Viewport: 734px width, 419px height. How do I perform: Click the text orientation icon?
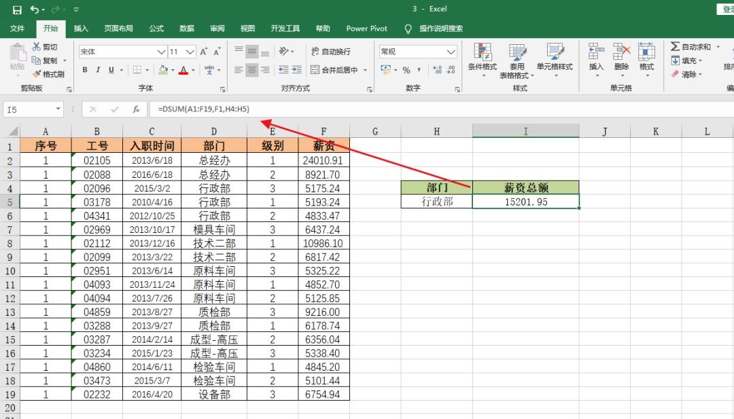click(283, 51)
